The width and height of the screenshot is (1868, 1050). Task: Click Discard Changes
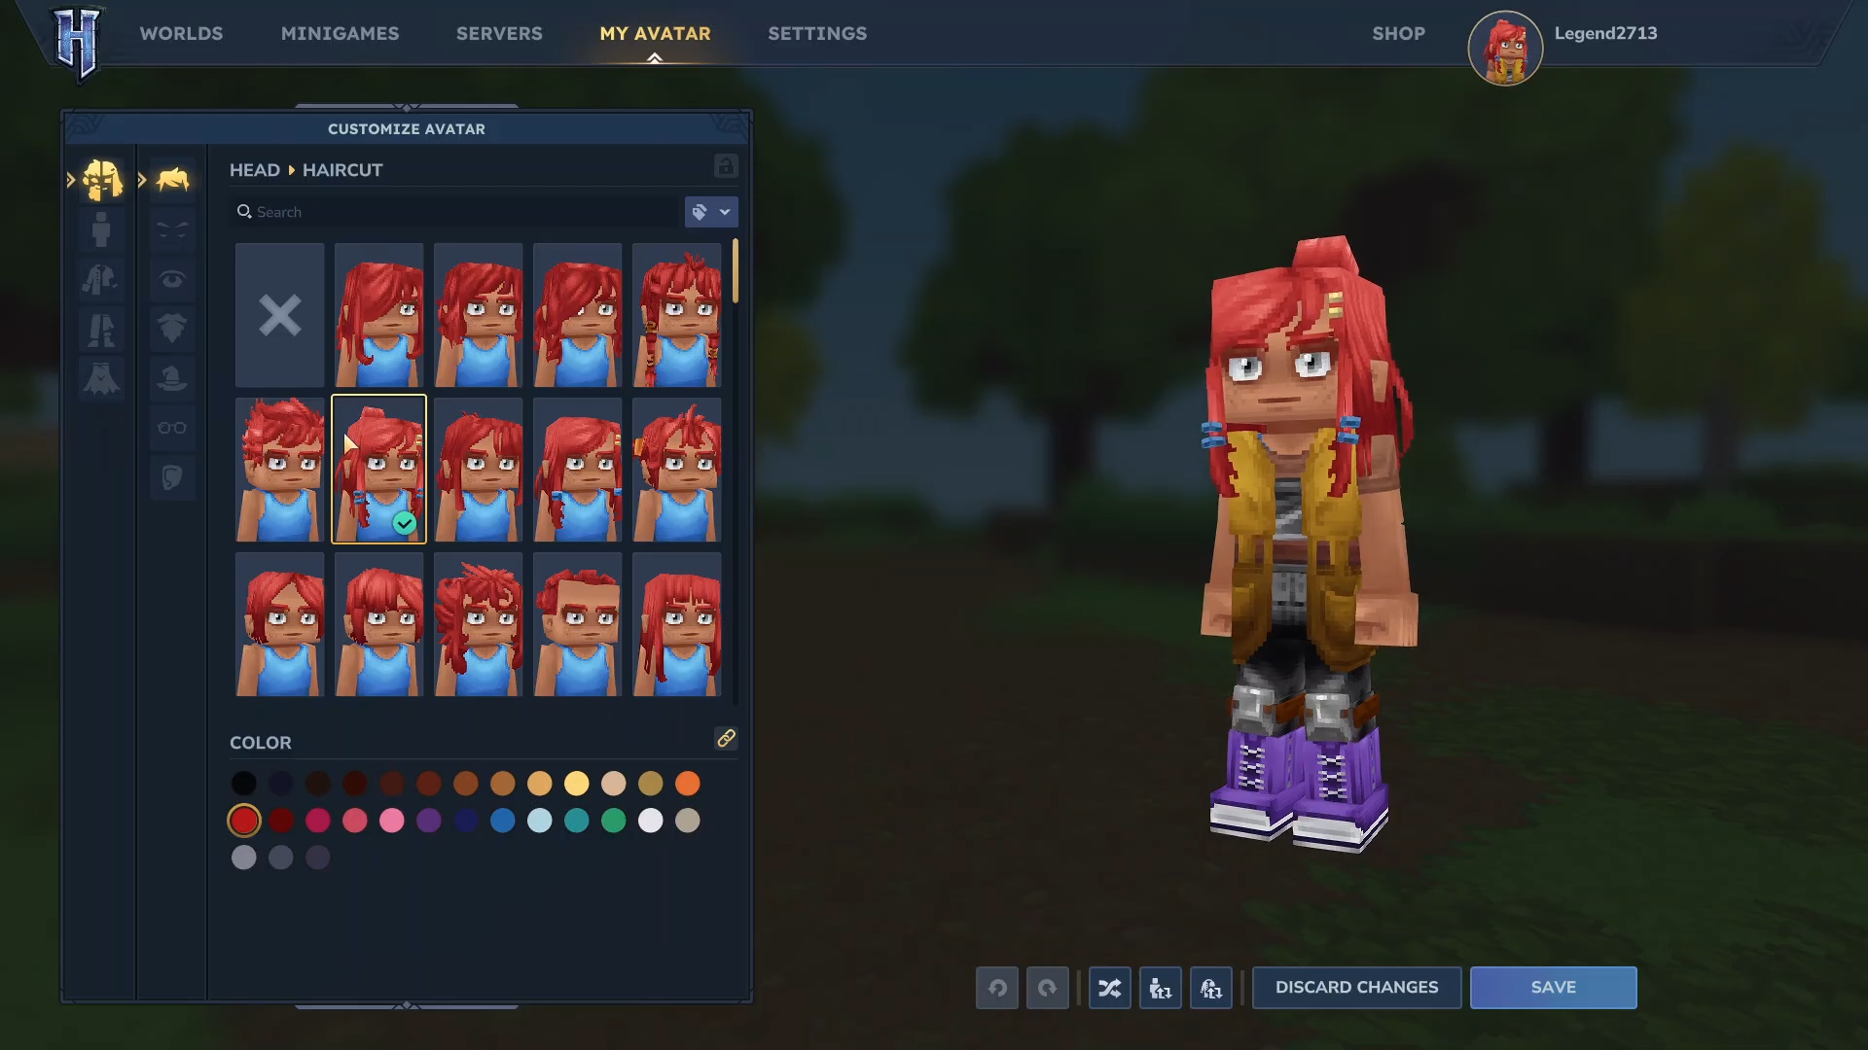pos(1356,988)
